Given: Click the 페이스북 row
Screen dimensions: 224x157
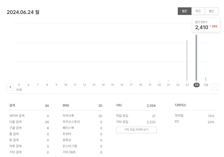Looking at the screenshot, I should coord(82,128).
